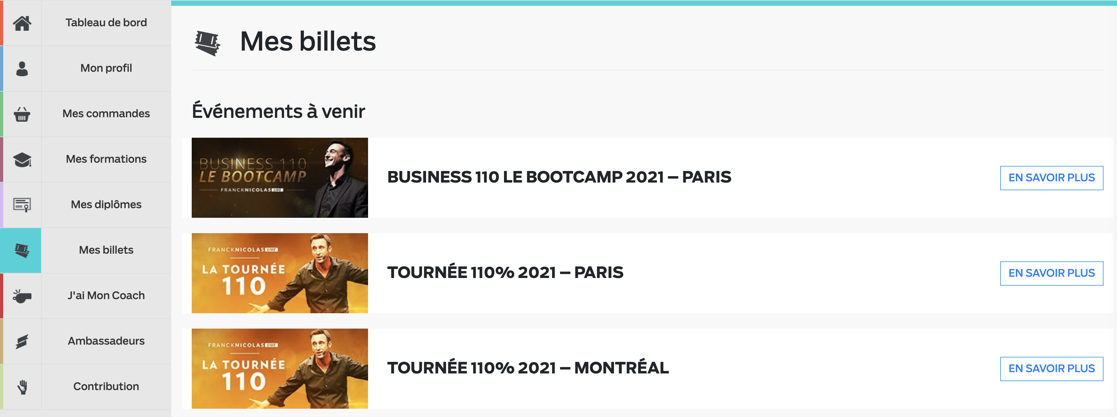Select the person icon for Mon profil
The width and height of the screenshot is (1117, 417).
(x=22, y=69)
